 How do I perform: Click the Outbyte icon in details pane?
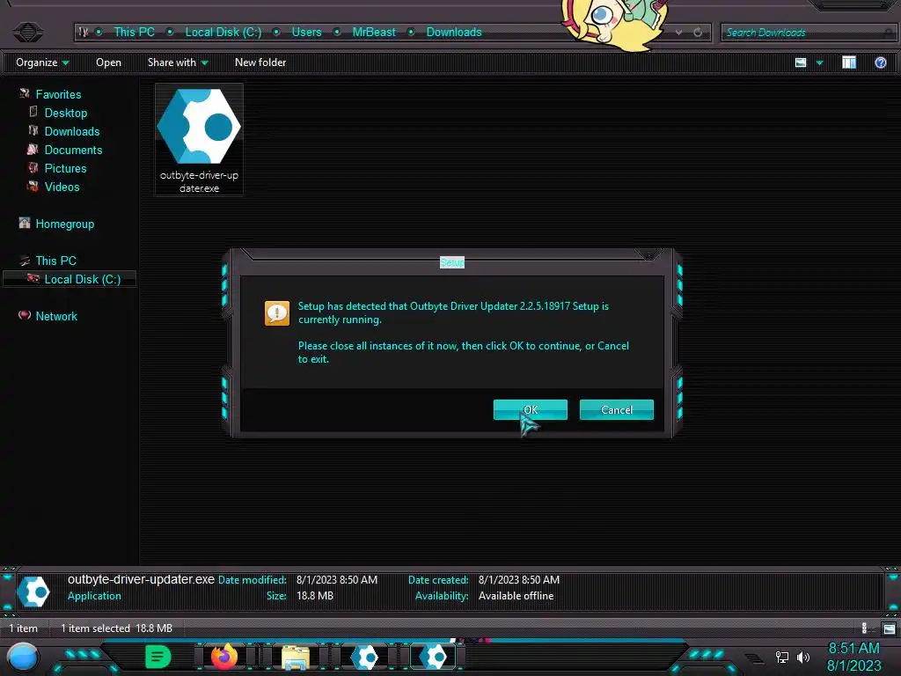pyautogui.click(x=33, y=591)
